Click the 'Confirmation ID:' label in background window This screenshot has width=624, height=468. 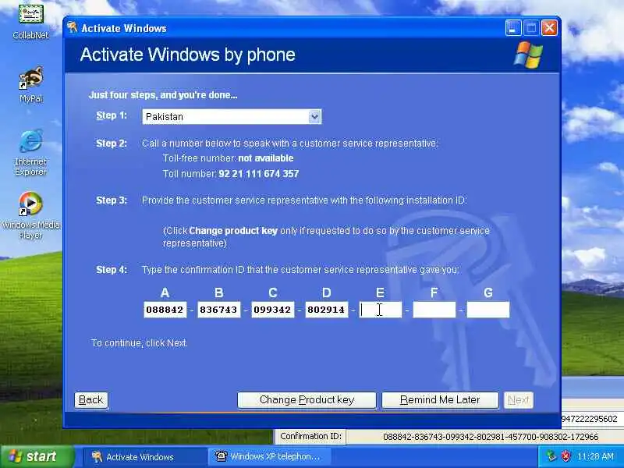310,437
